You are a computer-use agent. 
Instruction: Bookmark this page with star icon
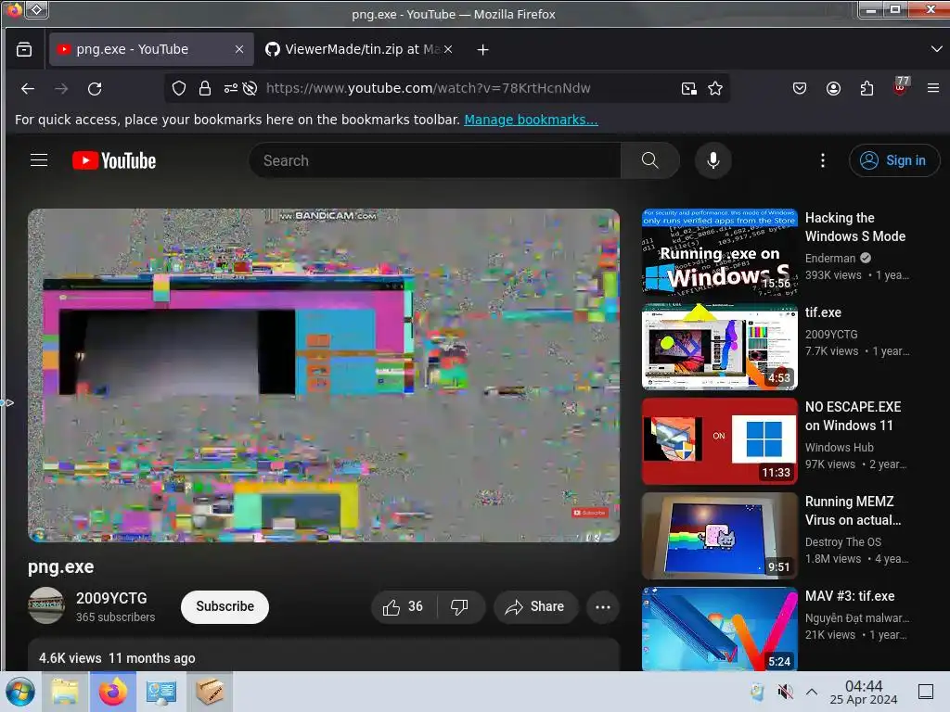click(715, 88)
